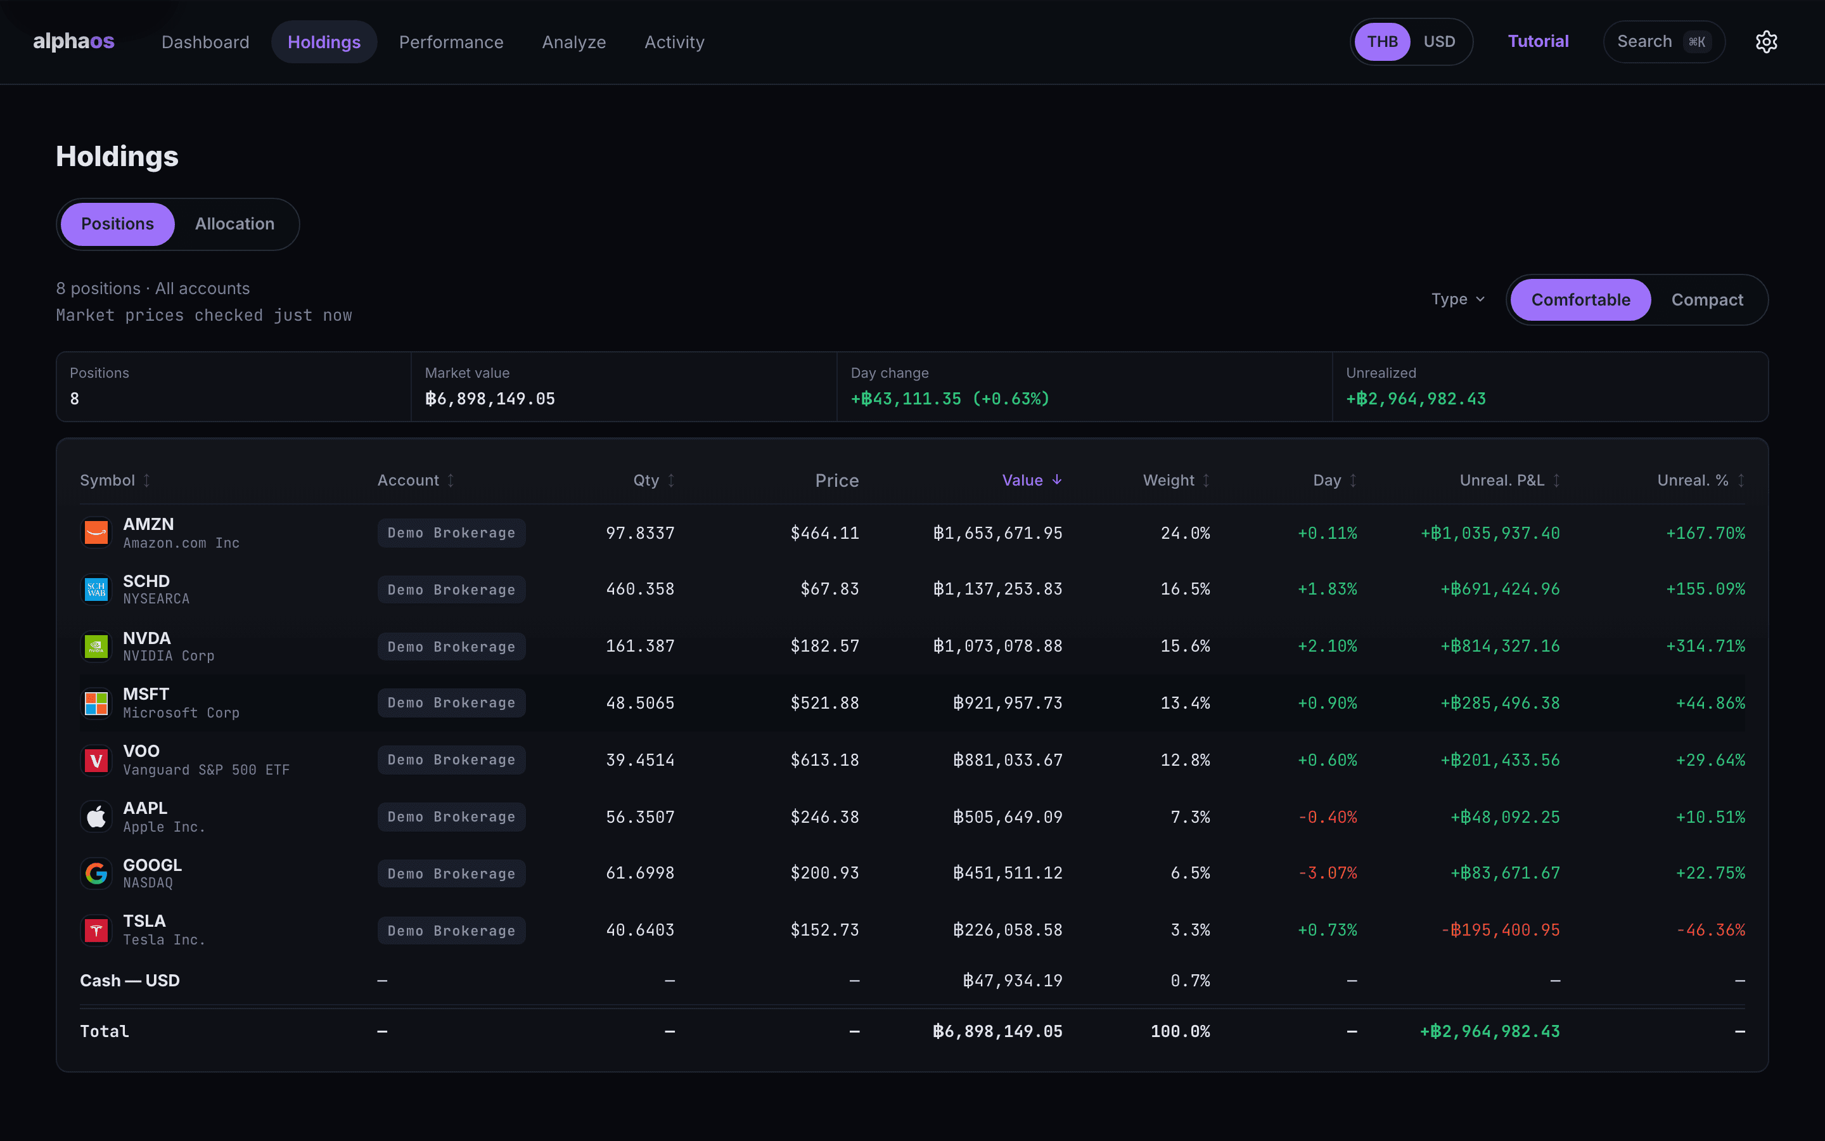Click the Google logo icon
Image resolution: width=1825 pixels, height=1141 pixels.
coord(96,873)
